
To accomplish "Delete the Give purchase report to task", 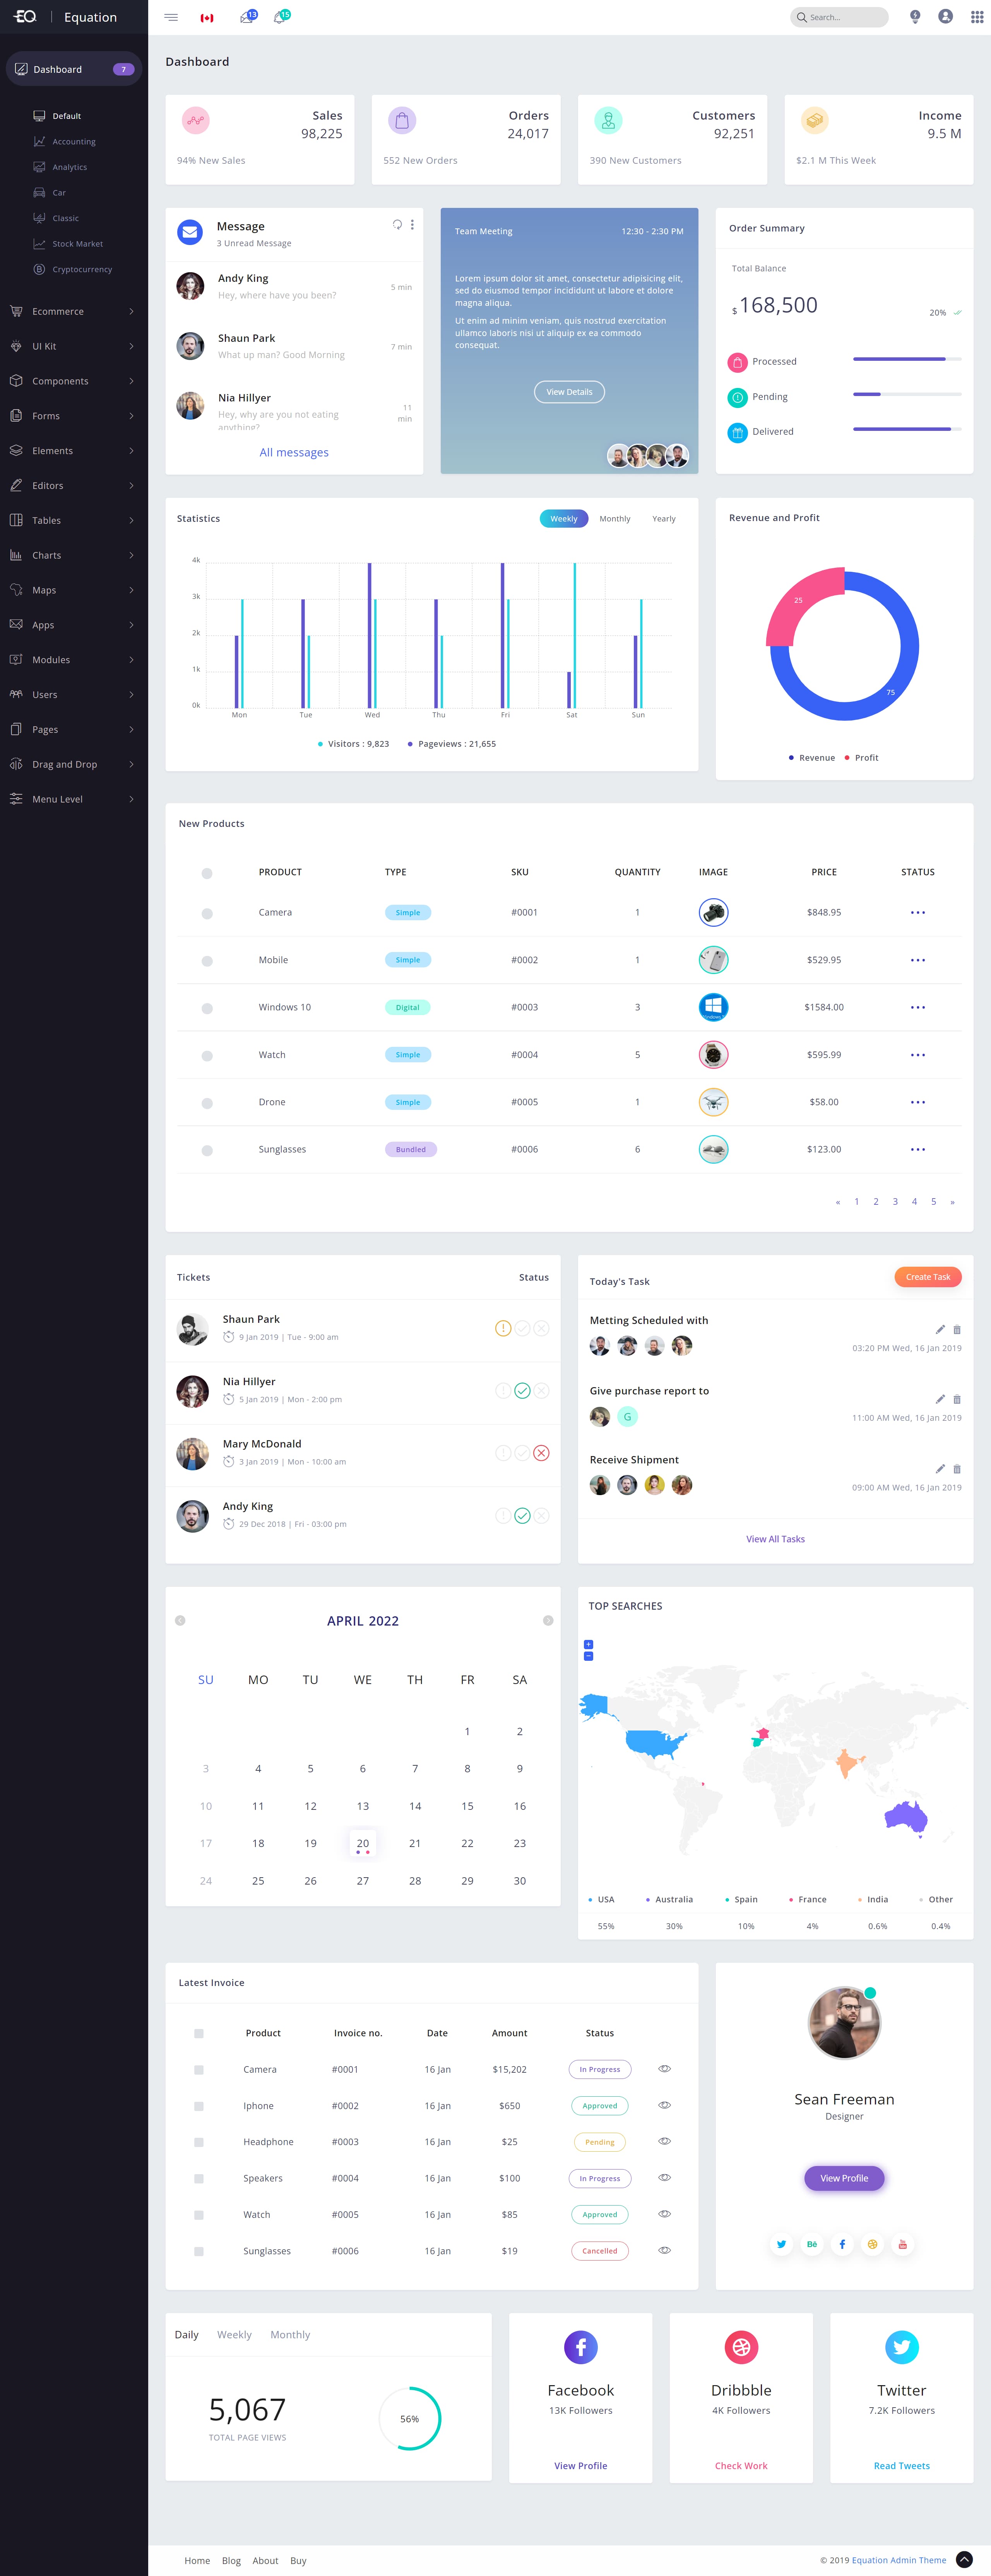I will point(957,1400).
